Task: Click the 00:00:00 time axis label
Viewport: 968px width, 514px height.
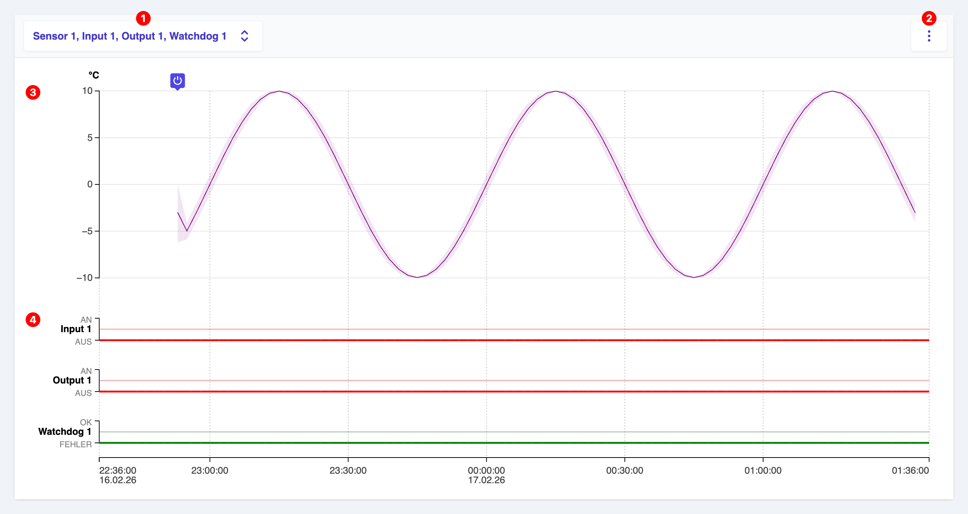Action: 486,470
